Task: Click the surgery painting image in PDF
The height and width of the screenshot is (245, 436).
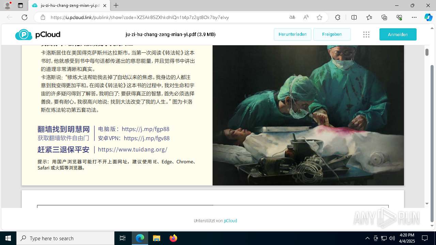Action: (308, 115)
